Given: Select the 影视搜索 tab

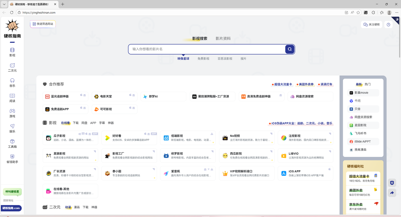Looking at the screenshot, I should coord(200,39).
